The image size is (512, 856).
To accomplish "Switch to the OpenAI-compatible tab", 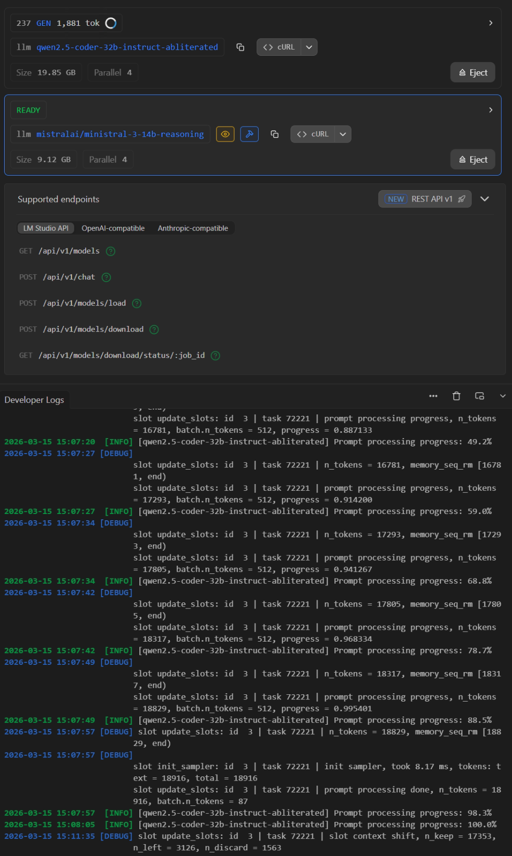I will click(113, 228).
